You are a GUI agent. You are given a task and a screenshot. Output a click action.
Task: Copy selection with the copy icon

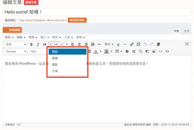coord(140,51)
